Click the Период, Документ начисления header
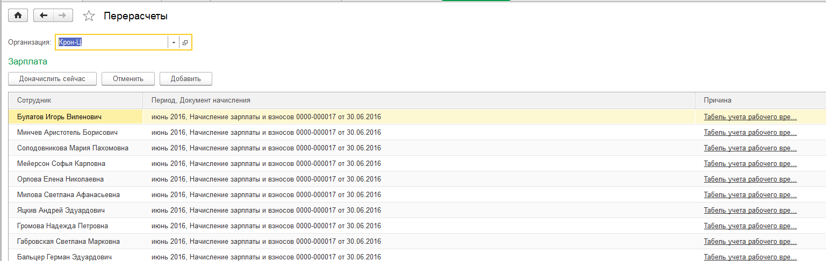This screenshot has height=261, width=826. click(x=419, y=100)
